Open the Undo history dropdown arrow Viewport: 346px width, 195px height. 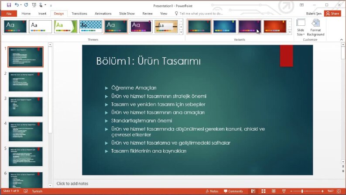tap(21, 5)
